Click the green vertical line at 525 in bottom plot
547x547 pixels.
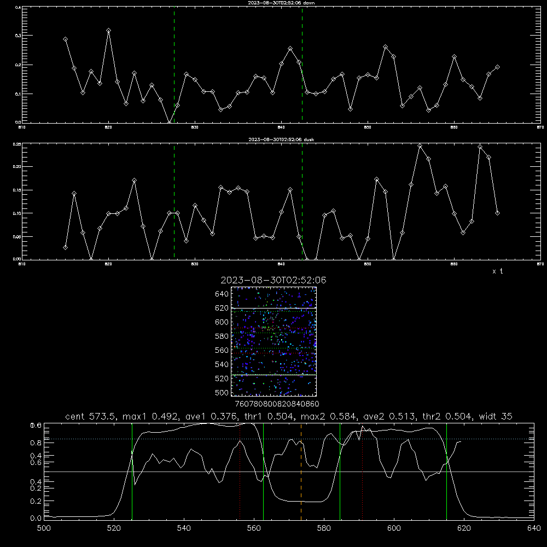(x=132, y=471)
